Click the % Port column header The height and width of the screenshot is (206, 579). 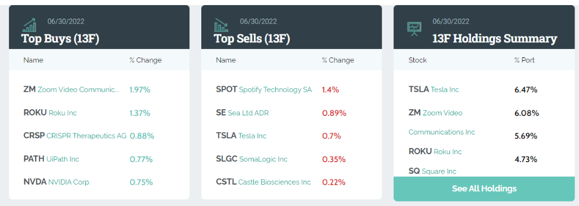[x=524, y=60]
